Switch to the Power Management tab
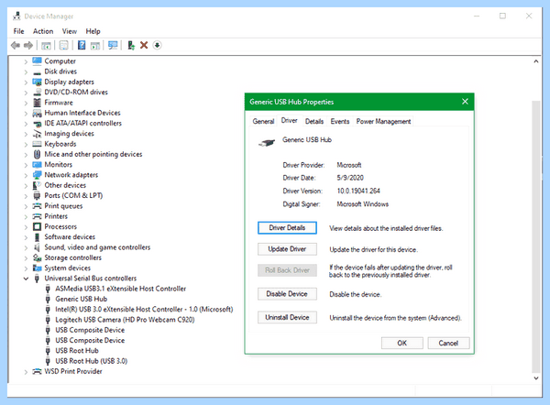Viewport: 550px width, 405px height. 383,121
